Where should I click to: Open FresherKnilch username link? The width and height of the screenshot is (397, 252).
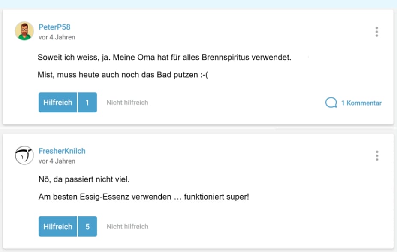pyautogui.click(x=62, y=151)
